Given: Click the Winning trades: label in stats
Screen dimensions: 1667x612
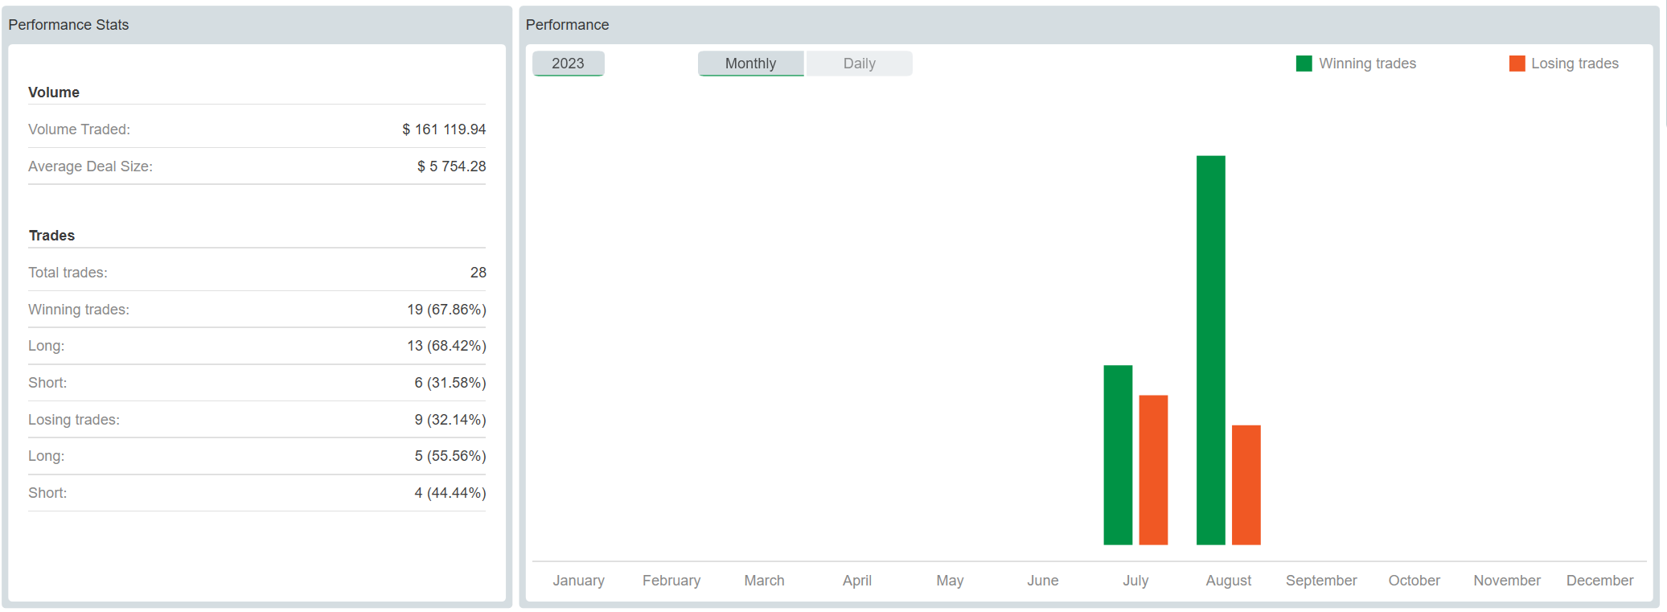Looking at the screenshot, I should click(x=78, y=310).
